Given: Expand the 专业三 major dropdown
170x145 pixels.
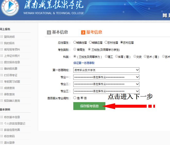Looking at the screenshot, I should [x=106, y=91].
